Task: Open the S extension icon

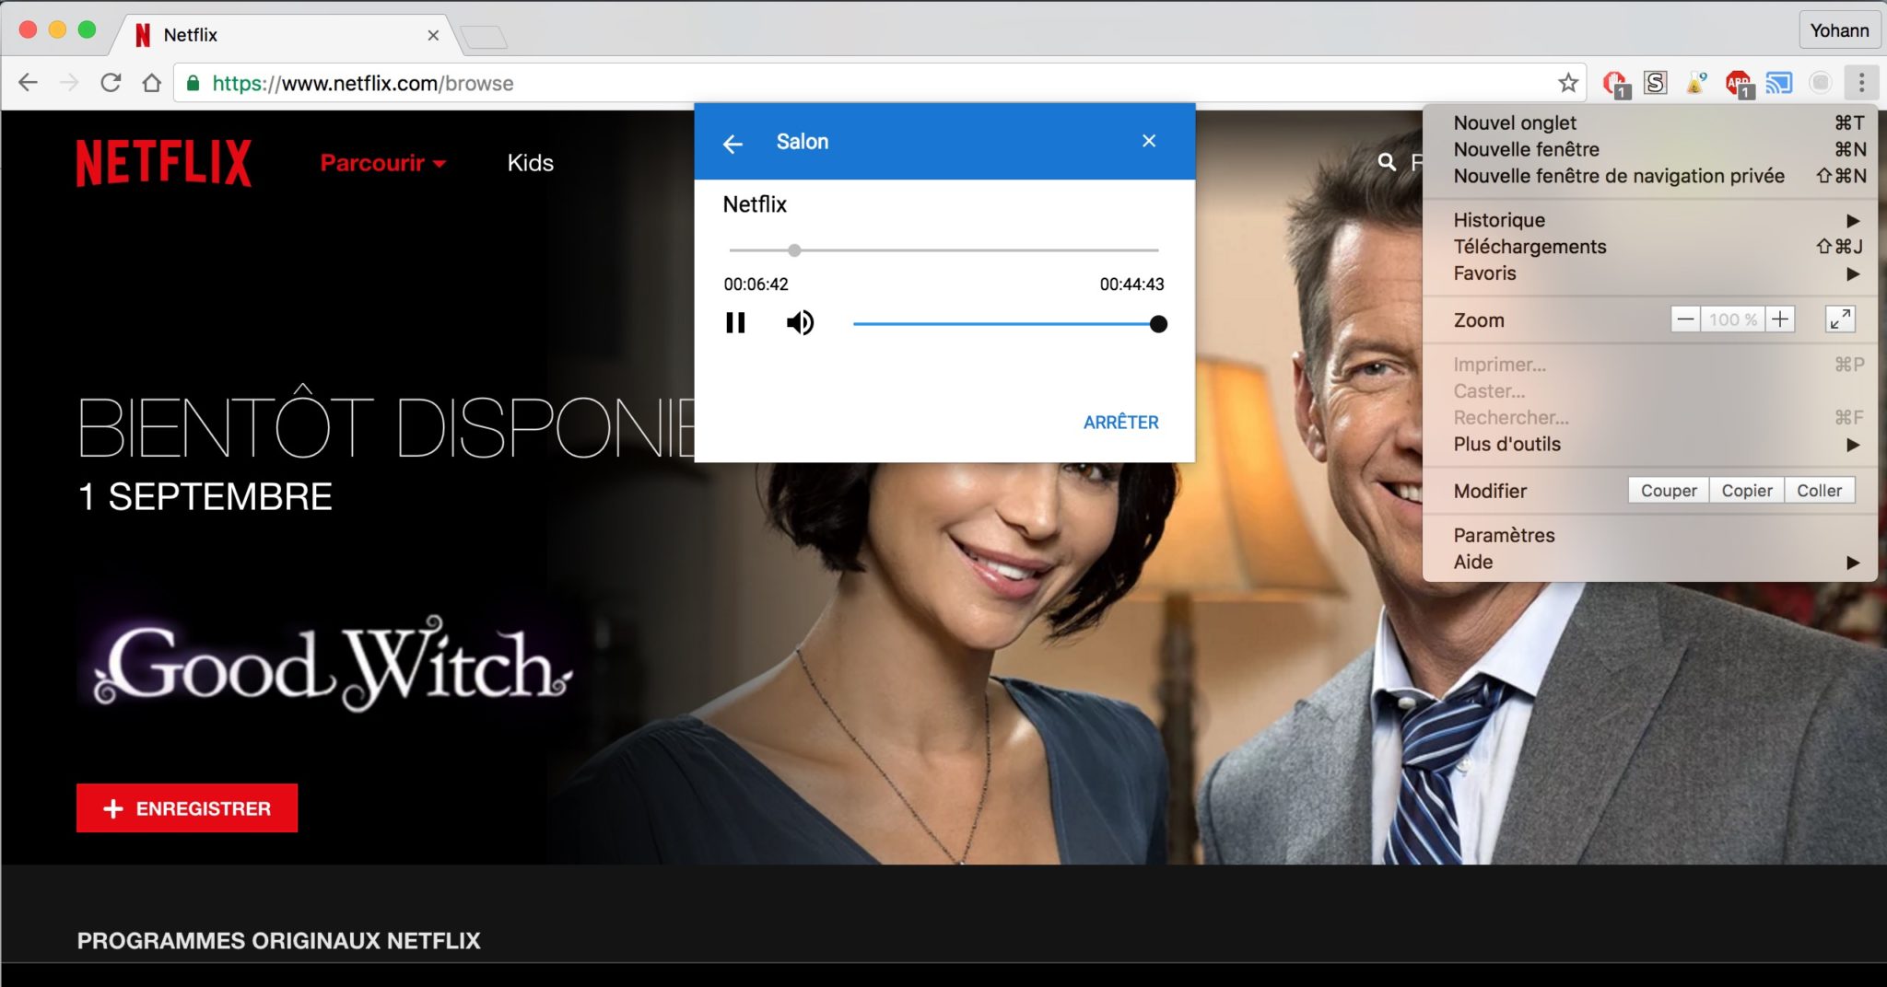Action: (x=1656, y=83)
